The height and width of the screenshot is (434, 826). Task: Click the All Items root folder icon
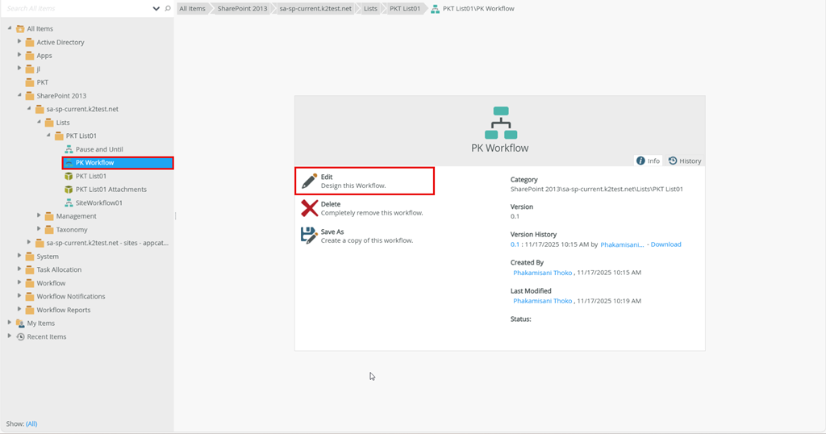[20, 28]
